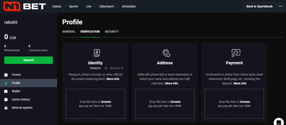The image size is (286, 125).
Task: Click the Address location pin icon
Action: point(166,53)
